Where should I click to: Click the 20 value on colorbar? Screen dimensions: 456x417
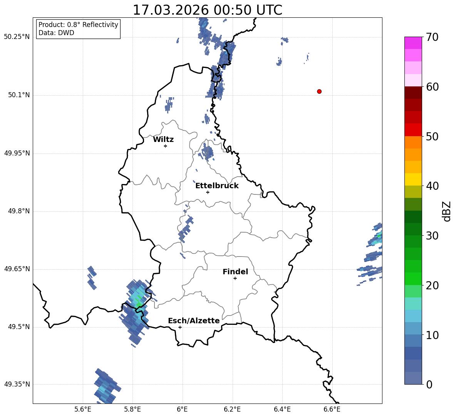coord(432,285)
